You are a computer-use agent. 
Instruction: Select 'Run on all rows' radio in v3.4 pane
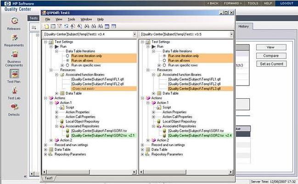pyautogui.click(x=67, y=60)
